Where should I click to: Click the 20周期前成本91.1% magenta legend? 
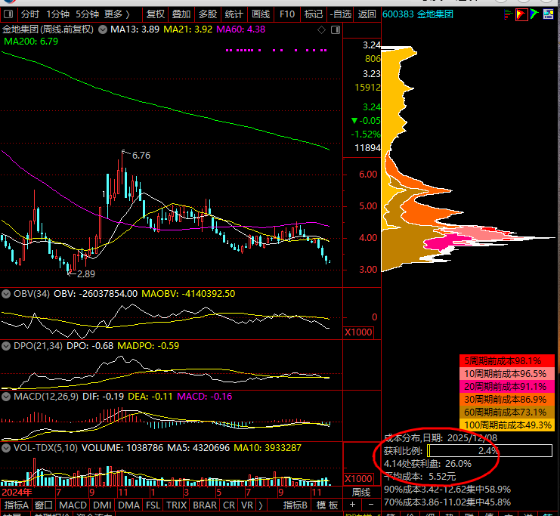click(x=507, y=387)
